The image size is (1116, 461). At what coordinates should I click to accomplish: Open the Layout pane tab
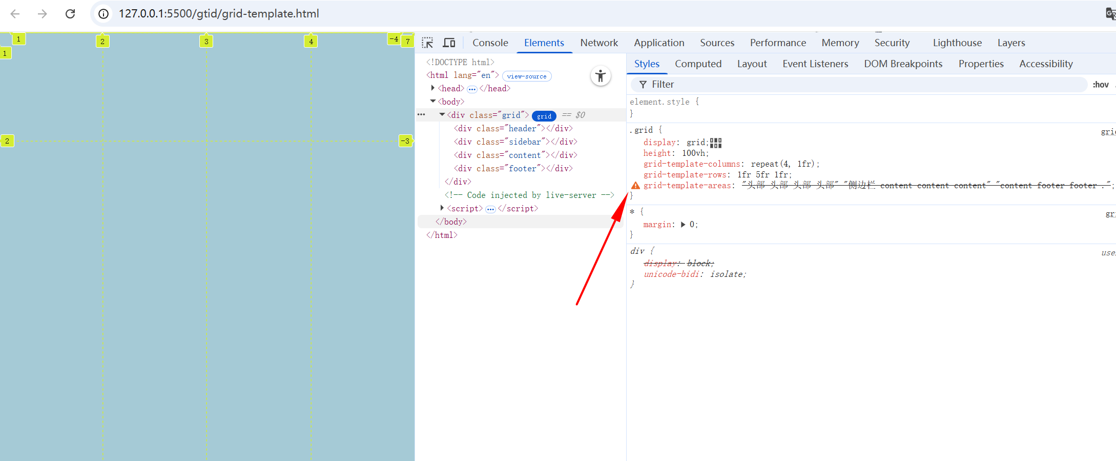(x=752, y=64)
